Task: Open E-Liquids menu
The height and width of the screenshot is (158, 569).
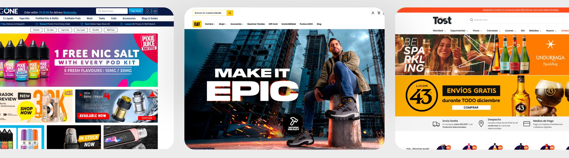Action: [8, 18]
